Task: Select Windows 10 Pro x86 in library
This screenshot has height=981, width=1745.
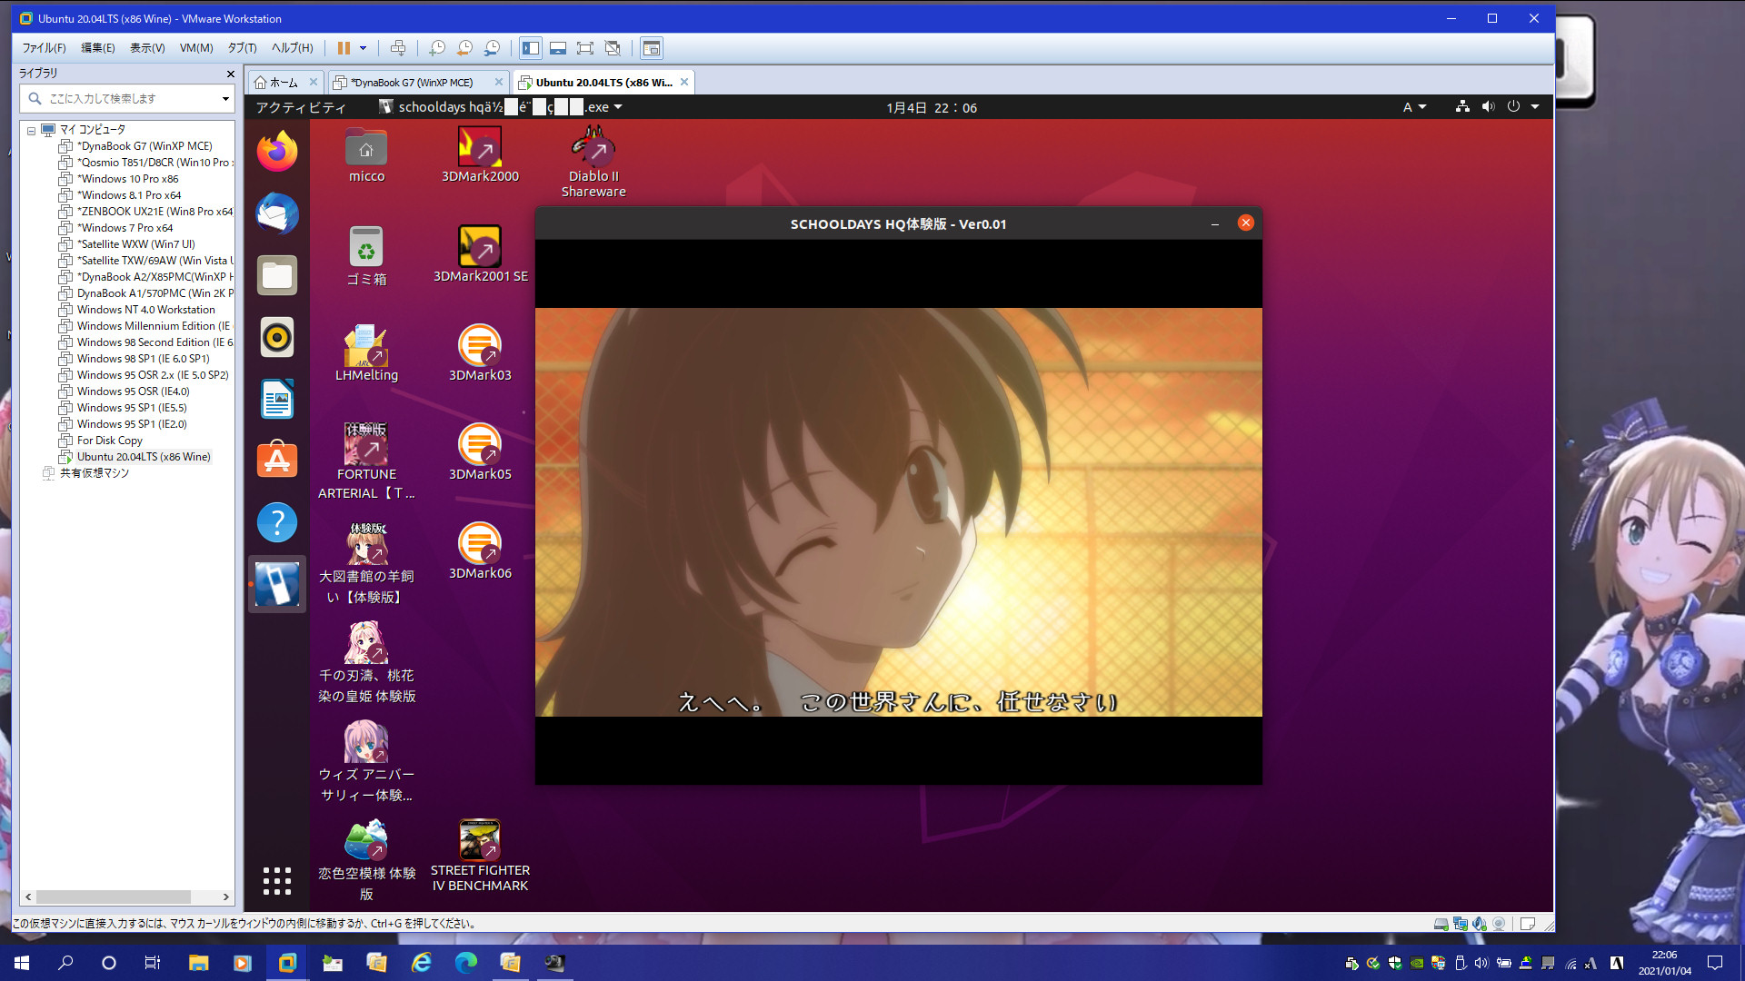Action: click(x=127, y=179)
